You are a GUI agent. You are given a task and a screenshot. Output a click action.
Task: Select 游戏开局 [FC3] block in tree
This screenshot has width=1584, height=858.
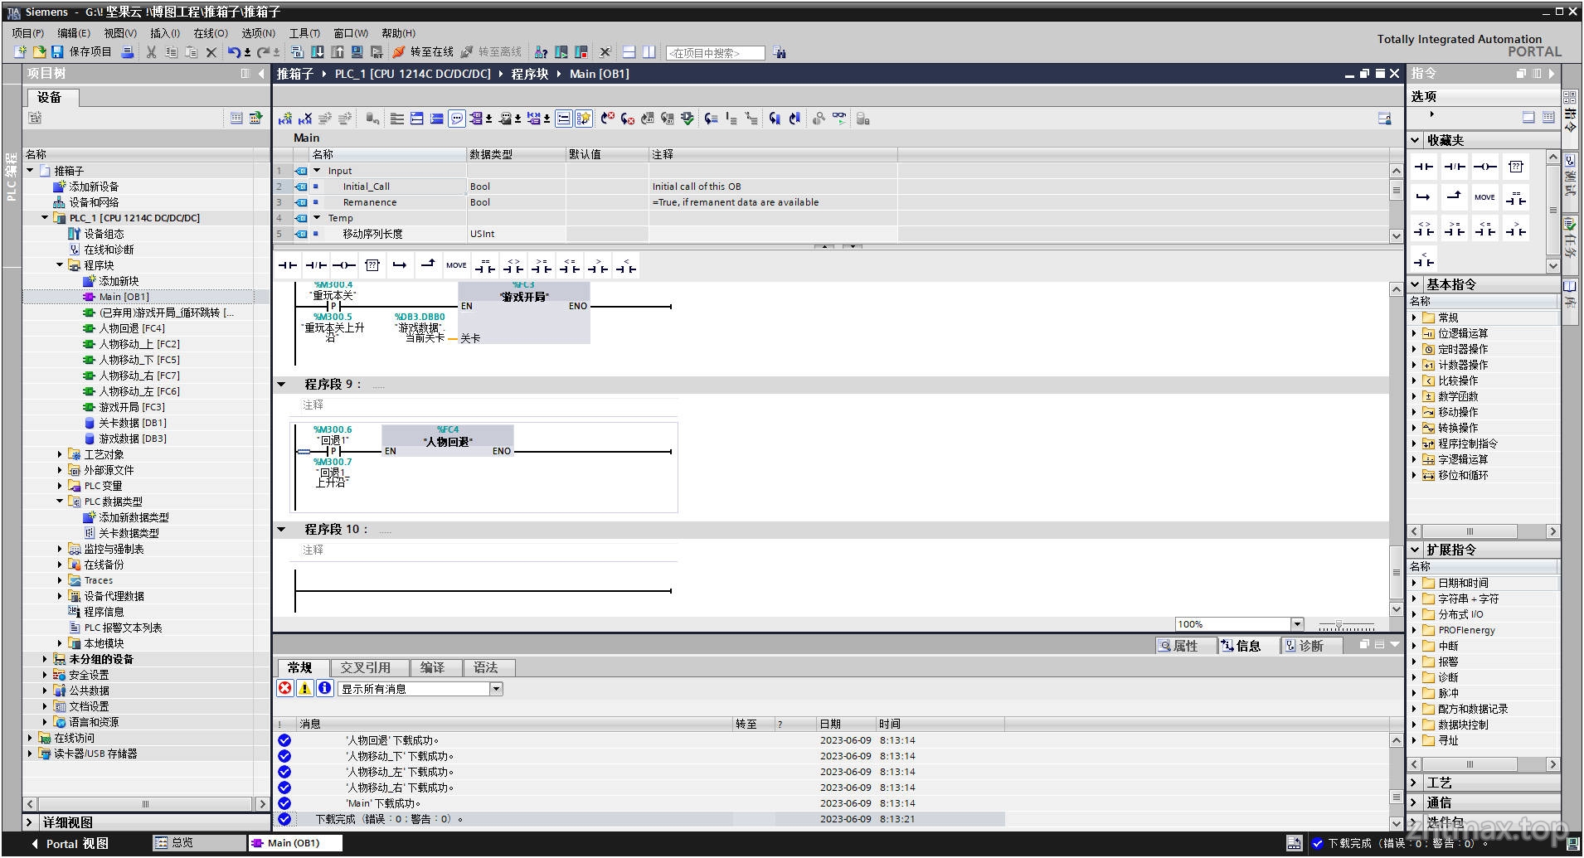pos(124,407)
